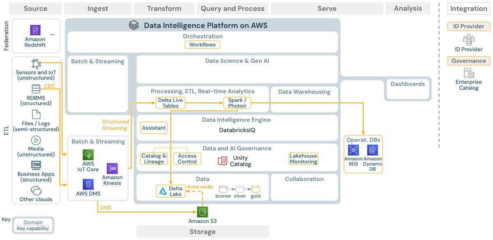Click the Media play-circle icon
Image resolution: width=493 pixels, height=240 pixels.
pos(36,140)
